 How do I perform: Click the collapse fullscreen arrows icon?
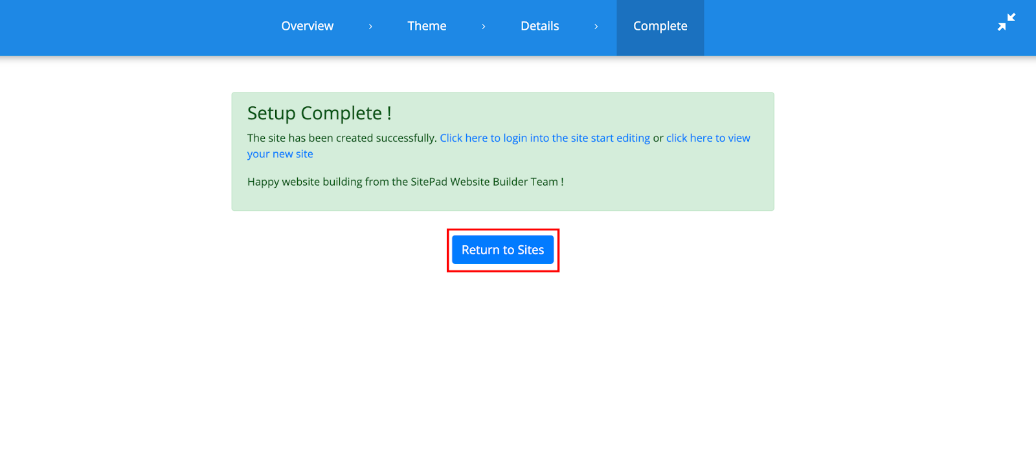(1006, 22)
